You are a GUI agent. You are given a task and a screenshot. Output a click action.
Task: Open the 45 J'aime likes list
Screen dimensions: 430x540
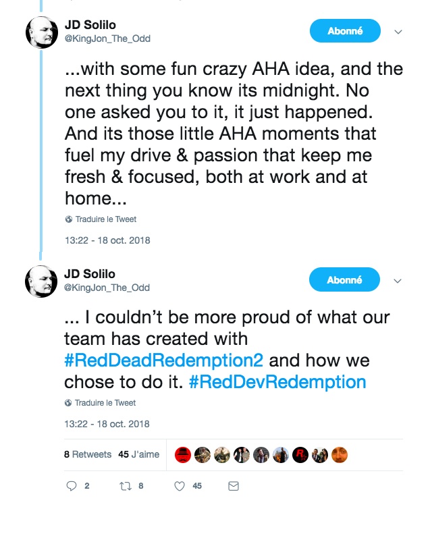coord(139,454)
